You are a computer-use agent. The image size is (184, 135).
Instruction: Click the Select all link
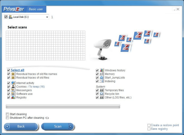tap(18, 70)
